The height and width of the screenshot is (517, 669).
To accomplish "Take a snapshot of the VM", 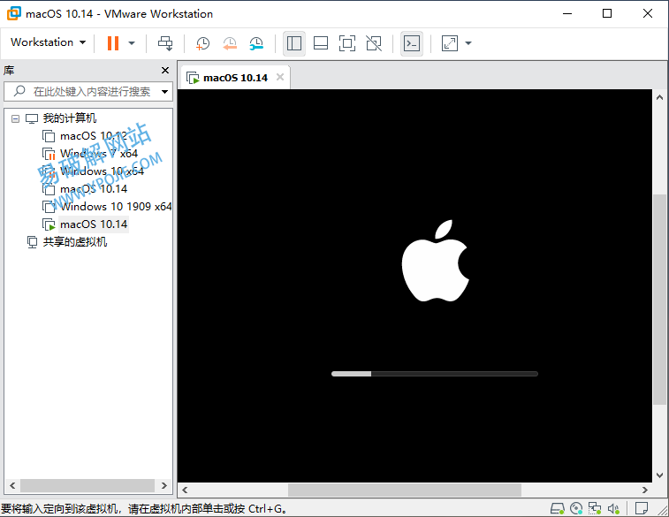I will coord(202,43).
